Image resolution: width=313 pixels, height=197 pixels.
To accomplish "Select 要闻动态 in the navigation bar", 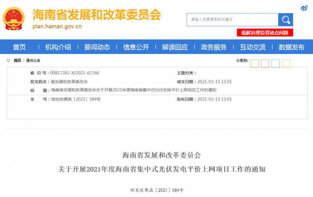I will pos(97,47).
